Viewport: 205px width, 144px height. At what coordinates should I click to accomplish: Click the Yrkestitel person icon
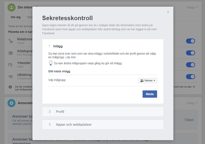click(11, 65)
